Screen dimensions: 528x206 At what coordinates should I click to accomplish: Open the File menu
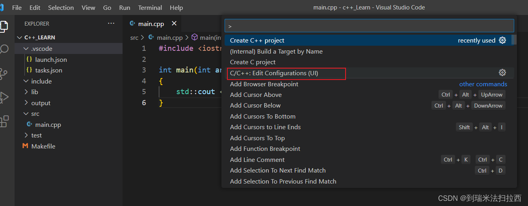(x=17, y=7)
